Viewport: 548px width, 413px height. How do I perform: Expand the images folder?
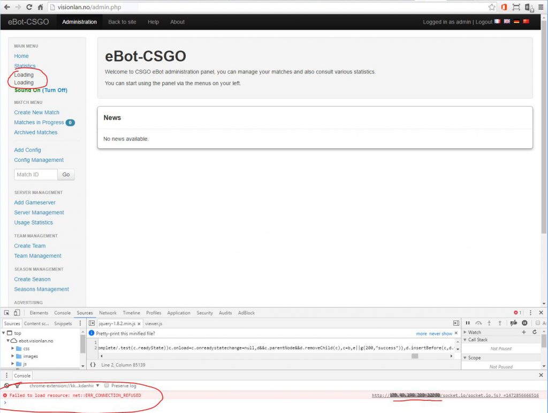tap(13, 356)
